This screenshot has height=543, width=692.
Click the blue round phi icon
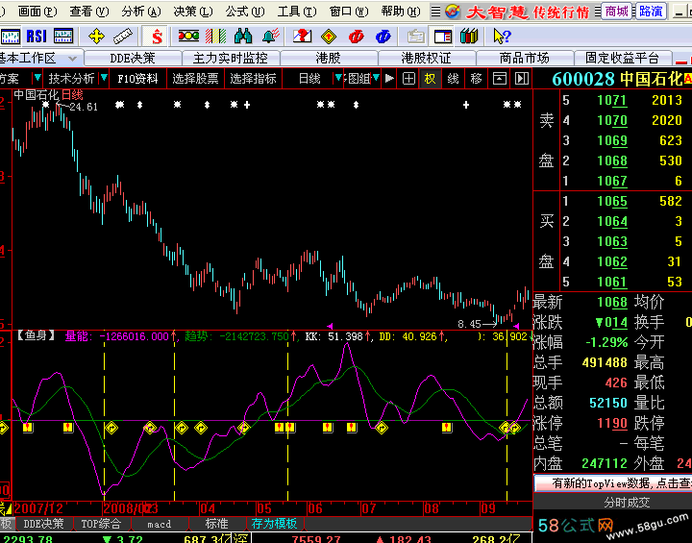click(383, 37)
